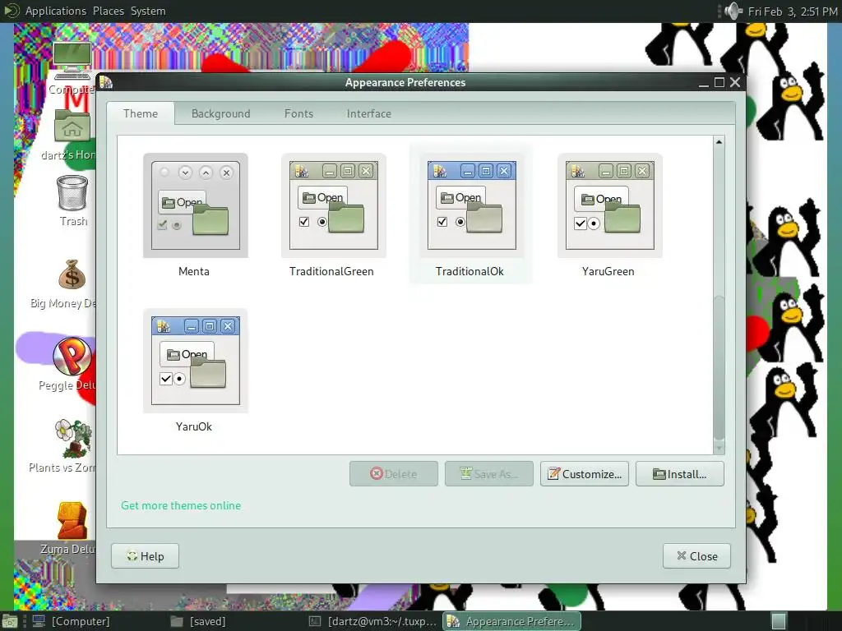Screen dimensions: 842x631
Task: Follow the Get more themes online link
Action: (181, 505)
